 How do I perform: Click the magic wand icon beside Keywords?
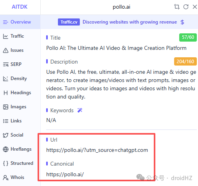[x=80, y=110]
